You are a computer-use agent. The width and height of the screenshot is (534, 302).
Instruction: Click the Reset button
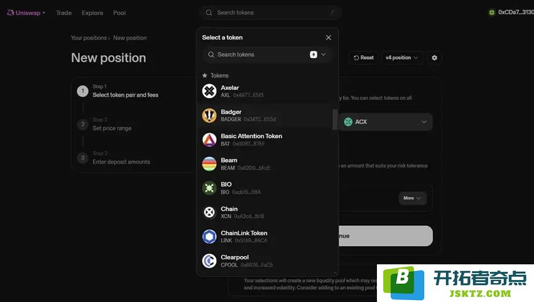[363, 58]
